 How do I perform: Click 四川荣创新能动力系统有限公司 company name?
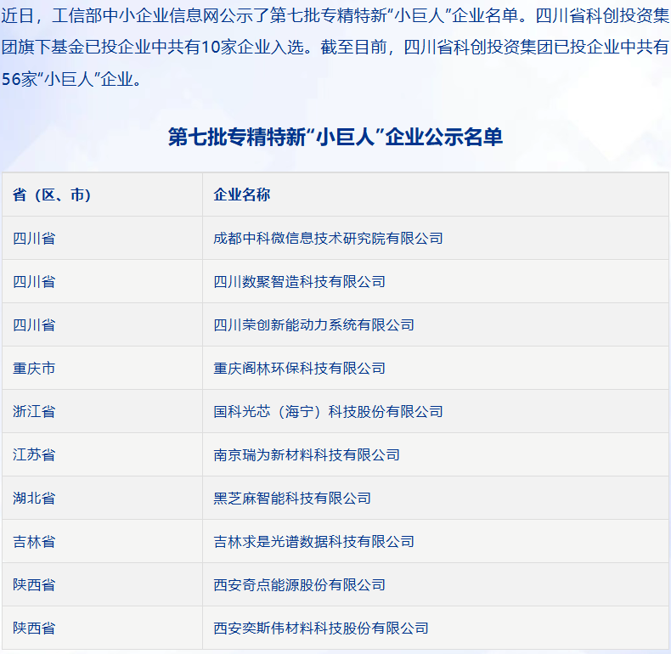313,325
